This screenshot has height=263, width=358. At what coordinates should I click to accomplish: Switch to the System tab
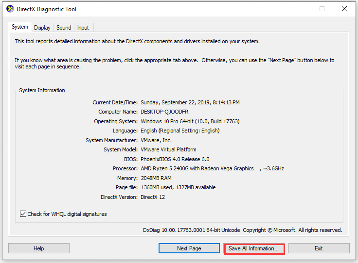[20, 27]
